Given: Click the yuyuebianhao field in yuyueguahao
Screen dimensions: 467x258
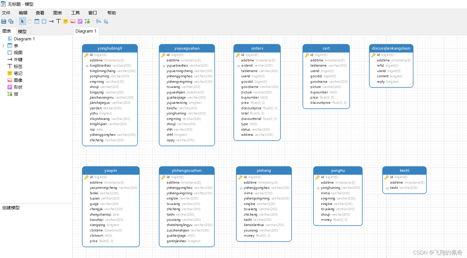Looking at the screenshot, I should click(187, 65).
